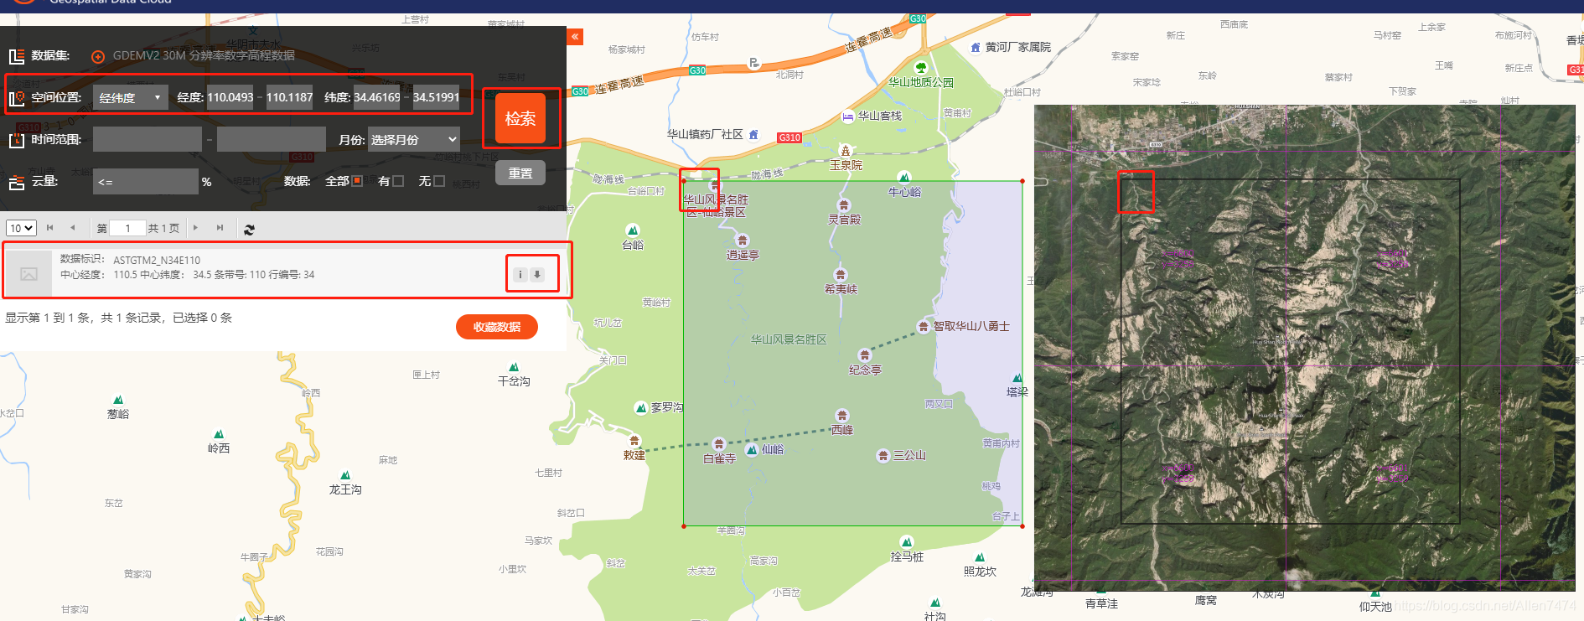Click the 台峪 mountain marker
The image size is (1584, 621).
[633, 230]
